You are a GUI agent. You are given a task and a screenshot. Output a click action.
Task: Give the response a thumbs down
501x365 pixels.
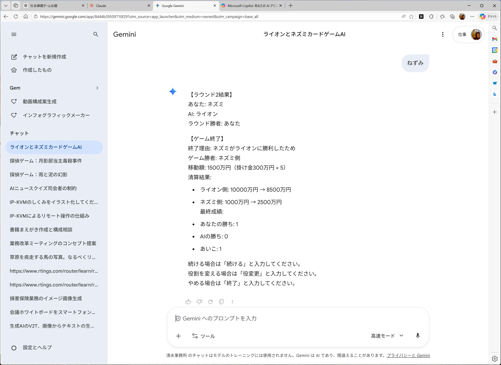[199, 302]
